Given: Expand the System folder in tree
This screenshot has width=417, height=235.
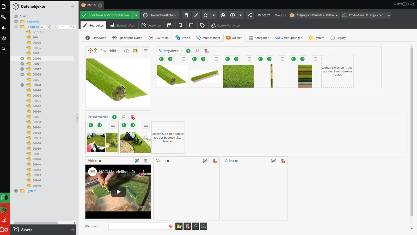Looking at the screenshot, I should tap(16, 191).
